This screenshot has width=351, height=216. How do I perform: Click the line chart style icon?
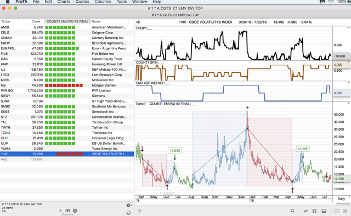click(306, 211)
